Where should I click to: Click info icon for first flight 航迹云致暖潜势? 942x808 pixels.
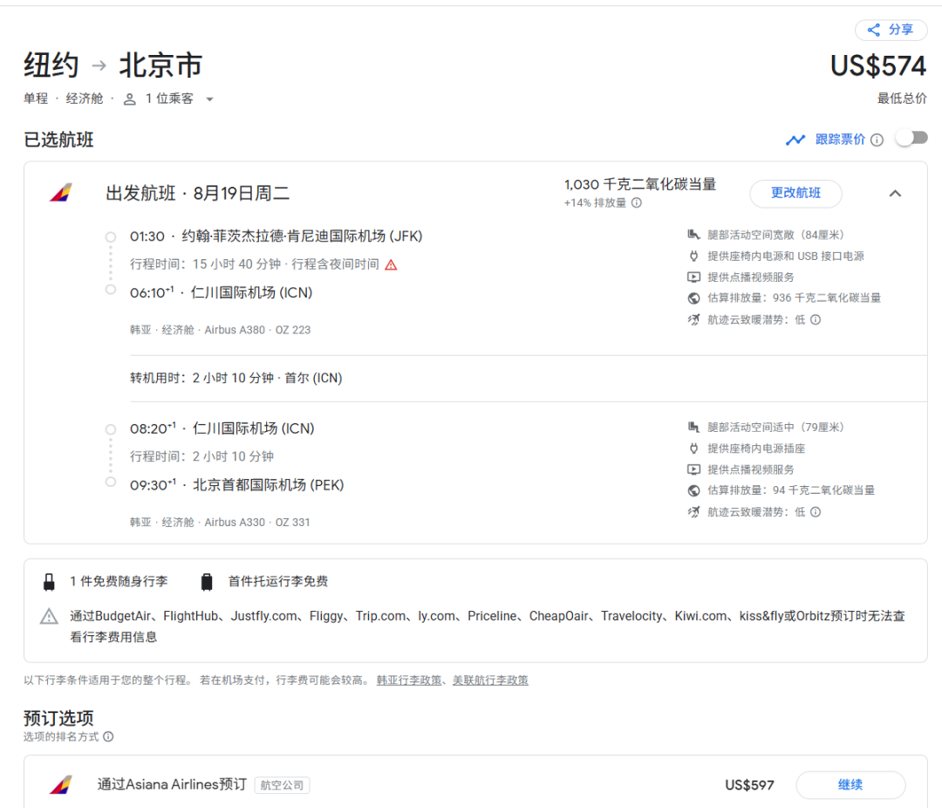(x=816, y=319)
